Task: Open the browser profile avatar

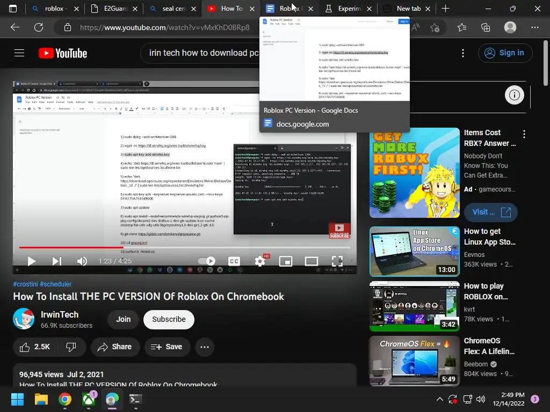Action: tap(510, 27)
